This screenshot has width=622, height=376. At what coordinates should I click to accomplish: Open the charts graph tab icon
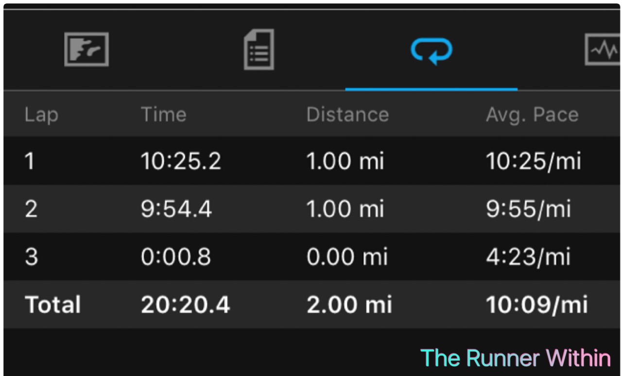[x=603, y=50]
